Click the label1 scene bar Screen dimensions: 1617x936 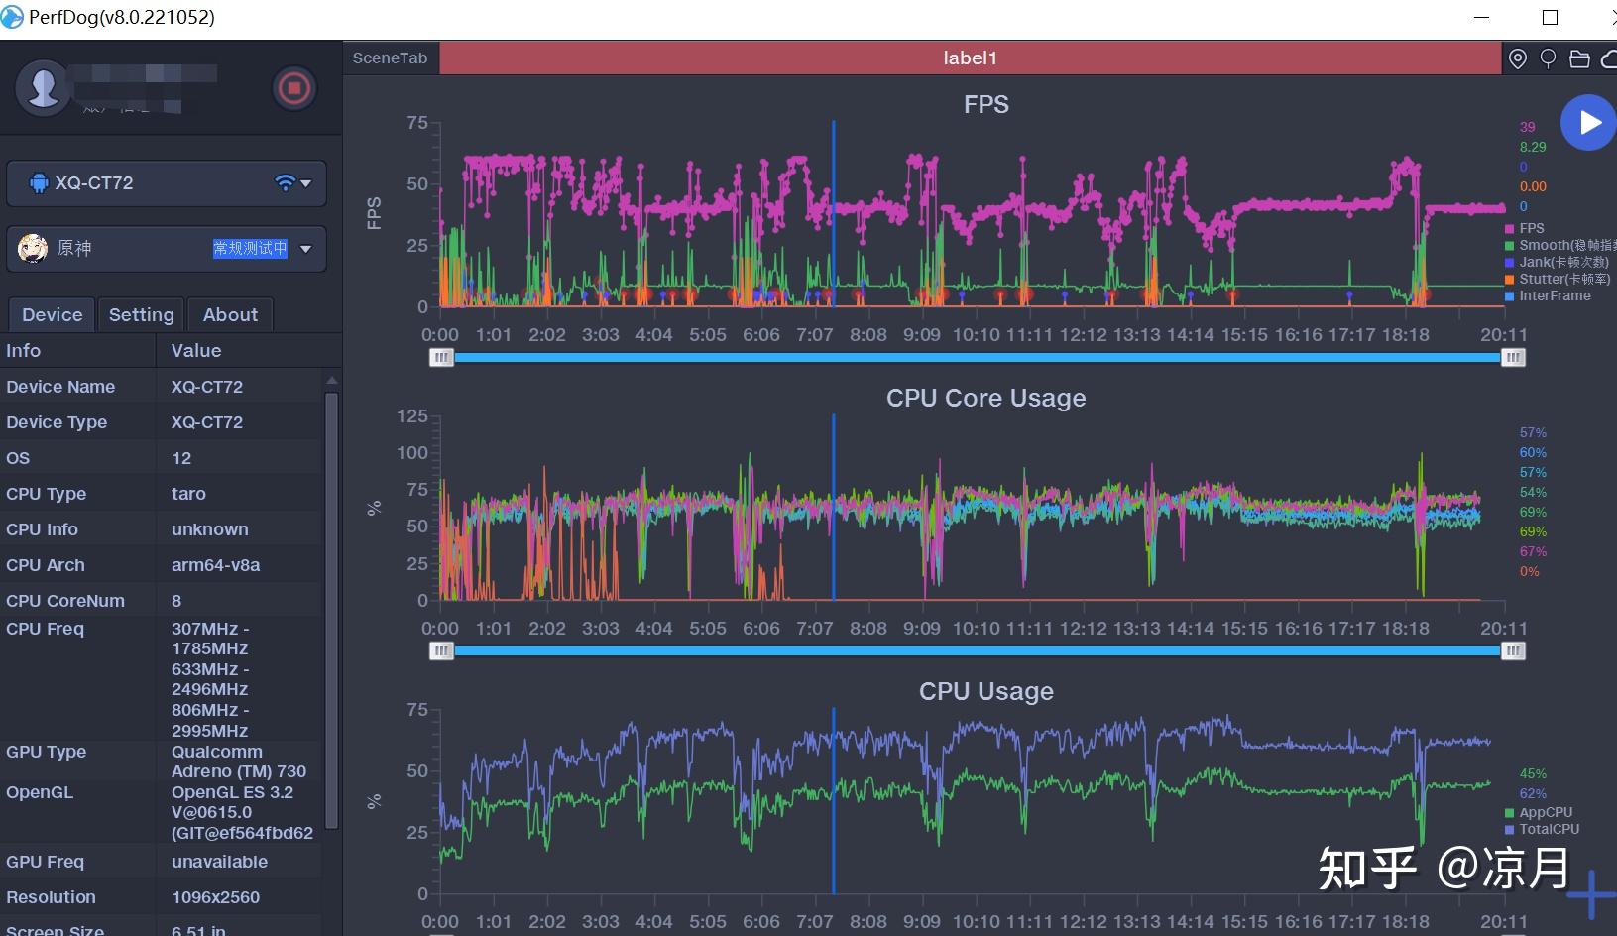[x=971, y=58]
